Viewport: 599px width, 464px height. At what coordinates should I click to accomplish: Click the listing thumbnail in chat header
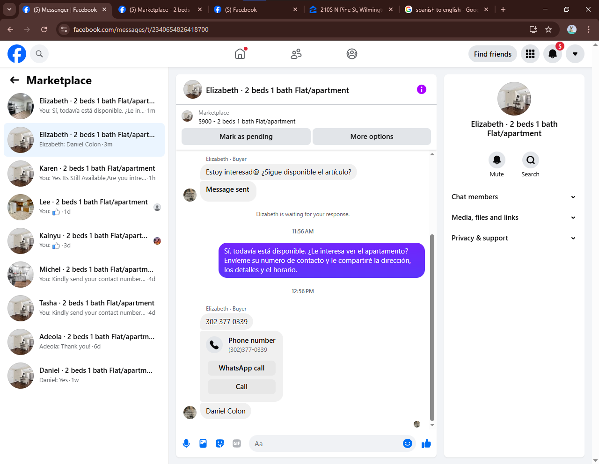193,89
